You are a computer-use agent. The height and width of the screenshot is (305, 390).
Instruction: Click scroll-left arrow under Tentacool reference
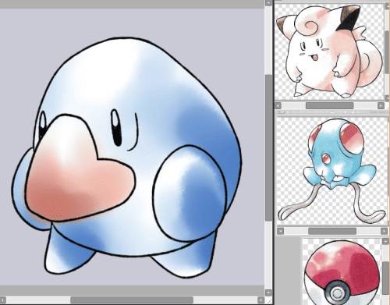tap(280, 231)
